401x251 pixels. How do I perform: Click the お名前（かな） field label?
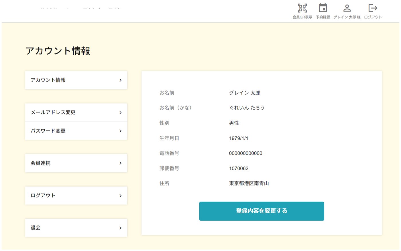(176, 108)
